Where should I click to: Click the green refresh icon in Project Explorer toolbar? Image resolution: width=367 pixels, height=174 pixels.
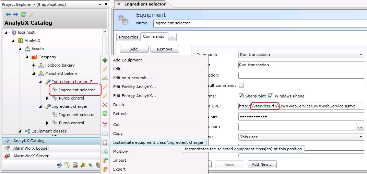23,14
